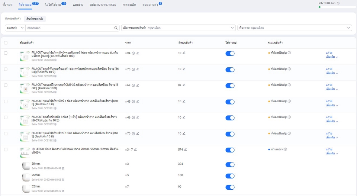The image size is (357, 196).
Task: Switch to the แบบร่าง tab
Action: [78, 4]
